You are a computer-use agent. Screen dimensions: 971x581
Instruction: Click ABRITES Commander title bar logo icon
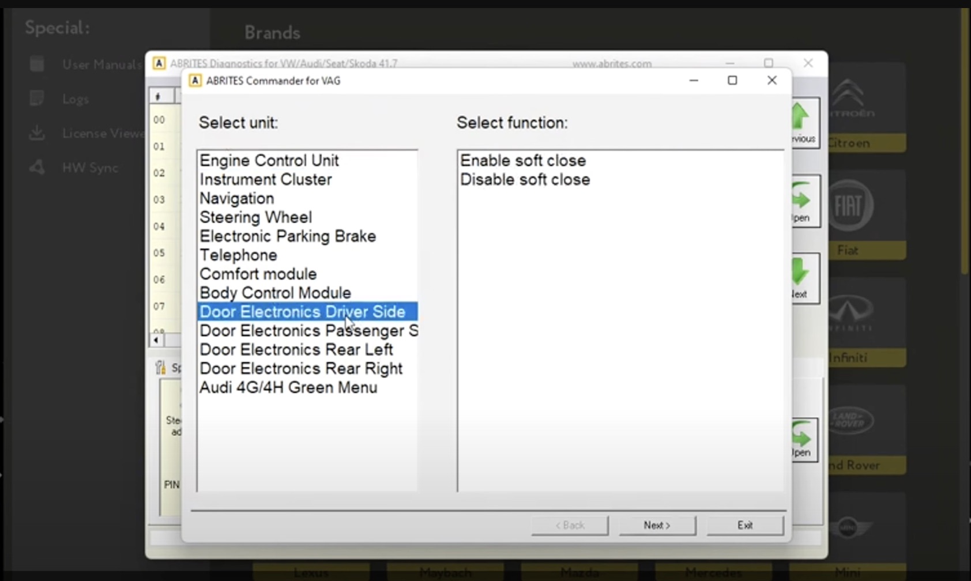(x=195, y=81)
